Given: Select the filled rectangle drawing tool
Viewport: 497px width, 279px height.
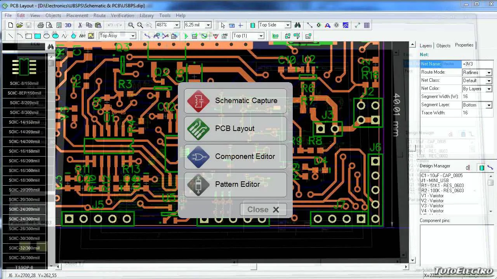Looking at the screenshot, I should 38,36.
